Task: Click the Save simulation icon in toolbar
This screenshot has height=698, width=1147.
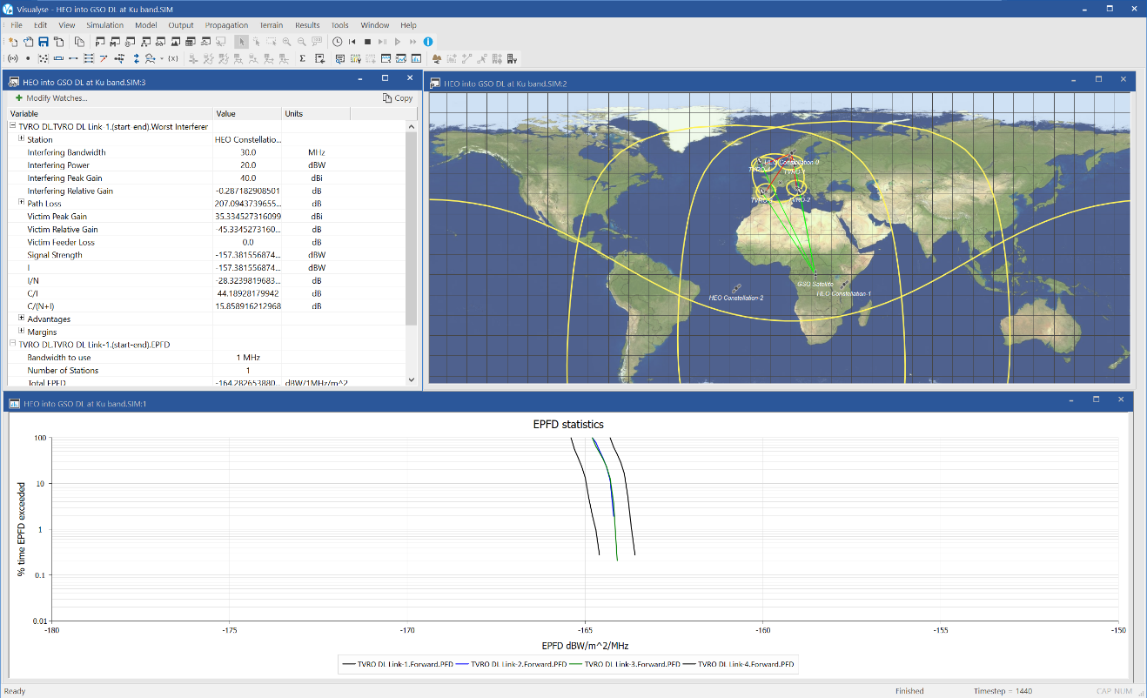Action: point(43,42)
